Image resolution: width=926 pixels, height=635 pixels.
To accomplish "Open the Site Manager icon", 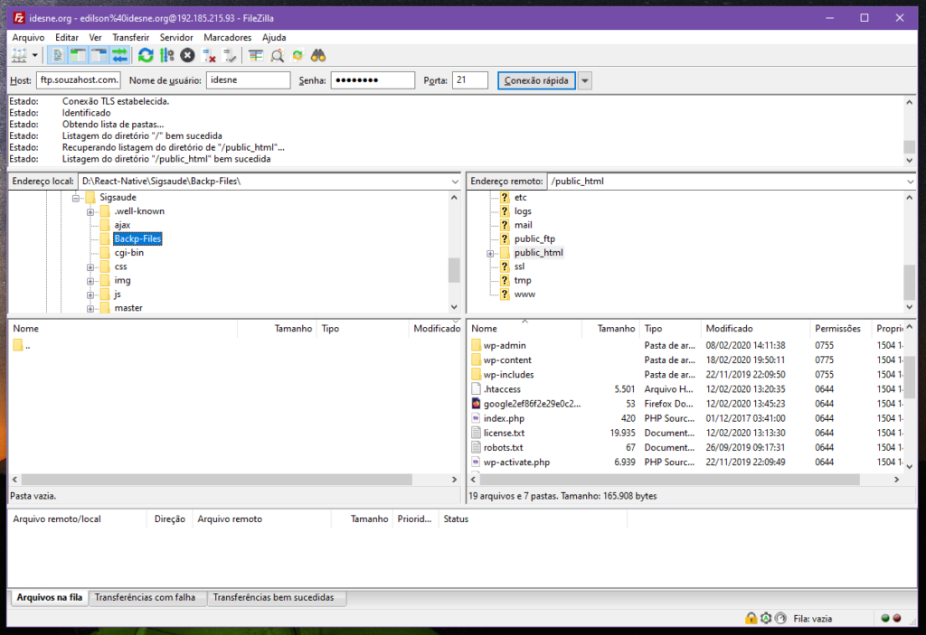I will tap(19, 55).
